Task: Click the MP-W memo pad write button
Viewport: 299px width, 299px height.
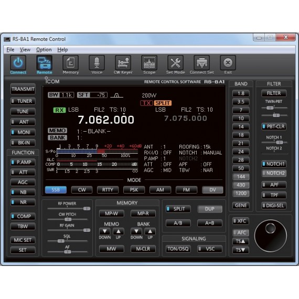Action: (112, 213)
